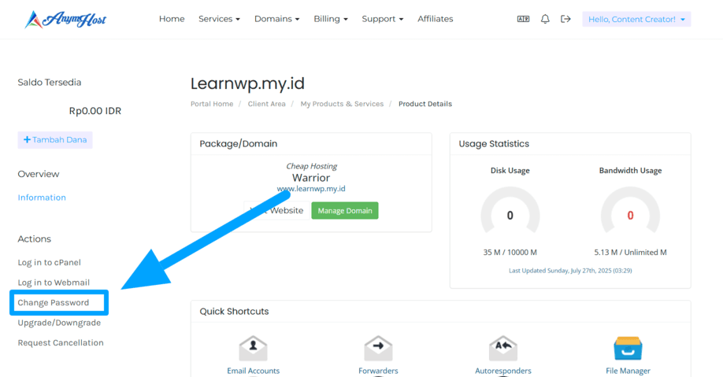Image resolution: width=723 pixels, height=377 pixels.
Task: Click the Quick Shortcuts heading
Action: click(x=234, y=312)
